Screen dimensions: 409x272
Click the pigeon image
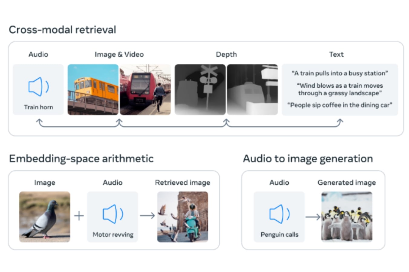click(44, 217)
